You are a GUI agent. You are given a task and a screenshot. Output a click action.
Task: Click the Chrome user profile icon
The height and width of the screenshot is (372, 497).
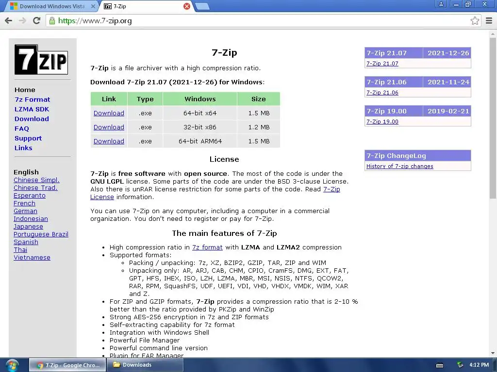pos(441,4)
